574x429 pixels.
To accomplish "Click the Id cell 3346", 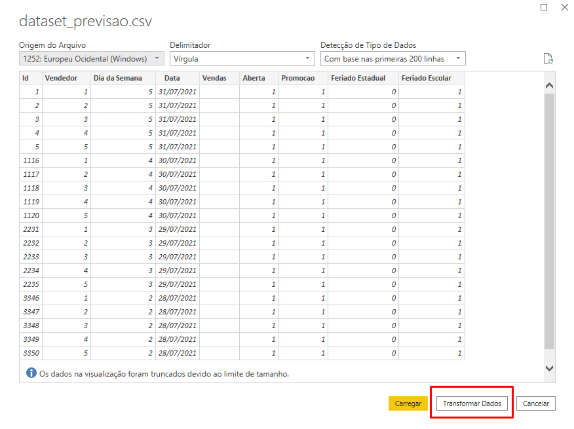I will 31,298.
